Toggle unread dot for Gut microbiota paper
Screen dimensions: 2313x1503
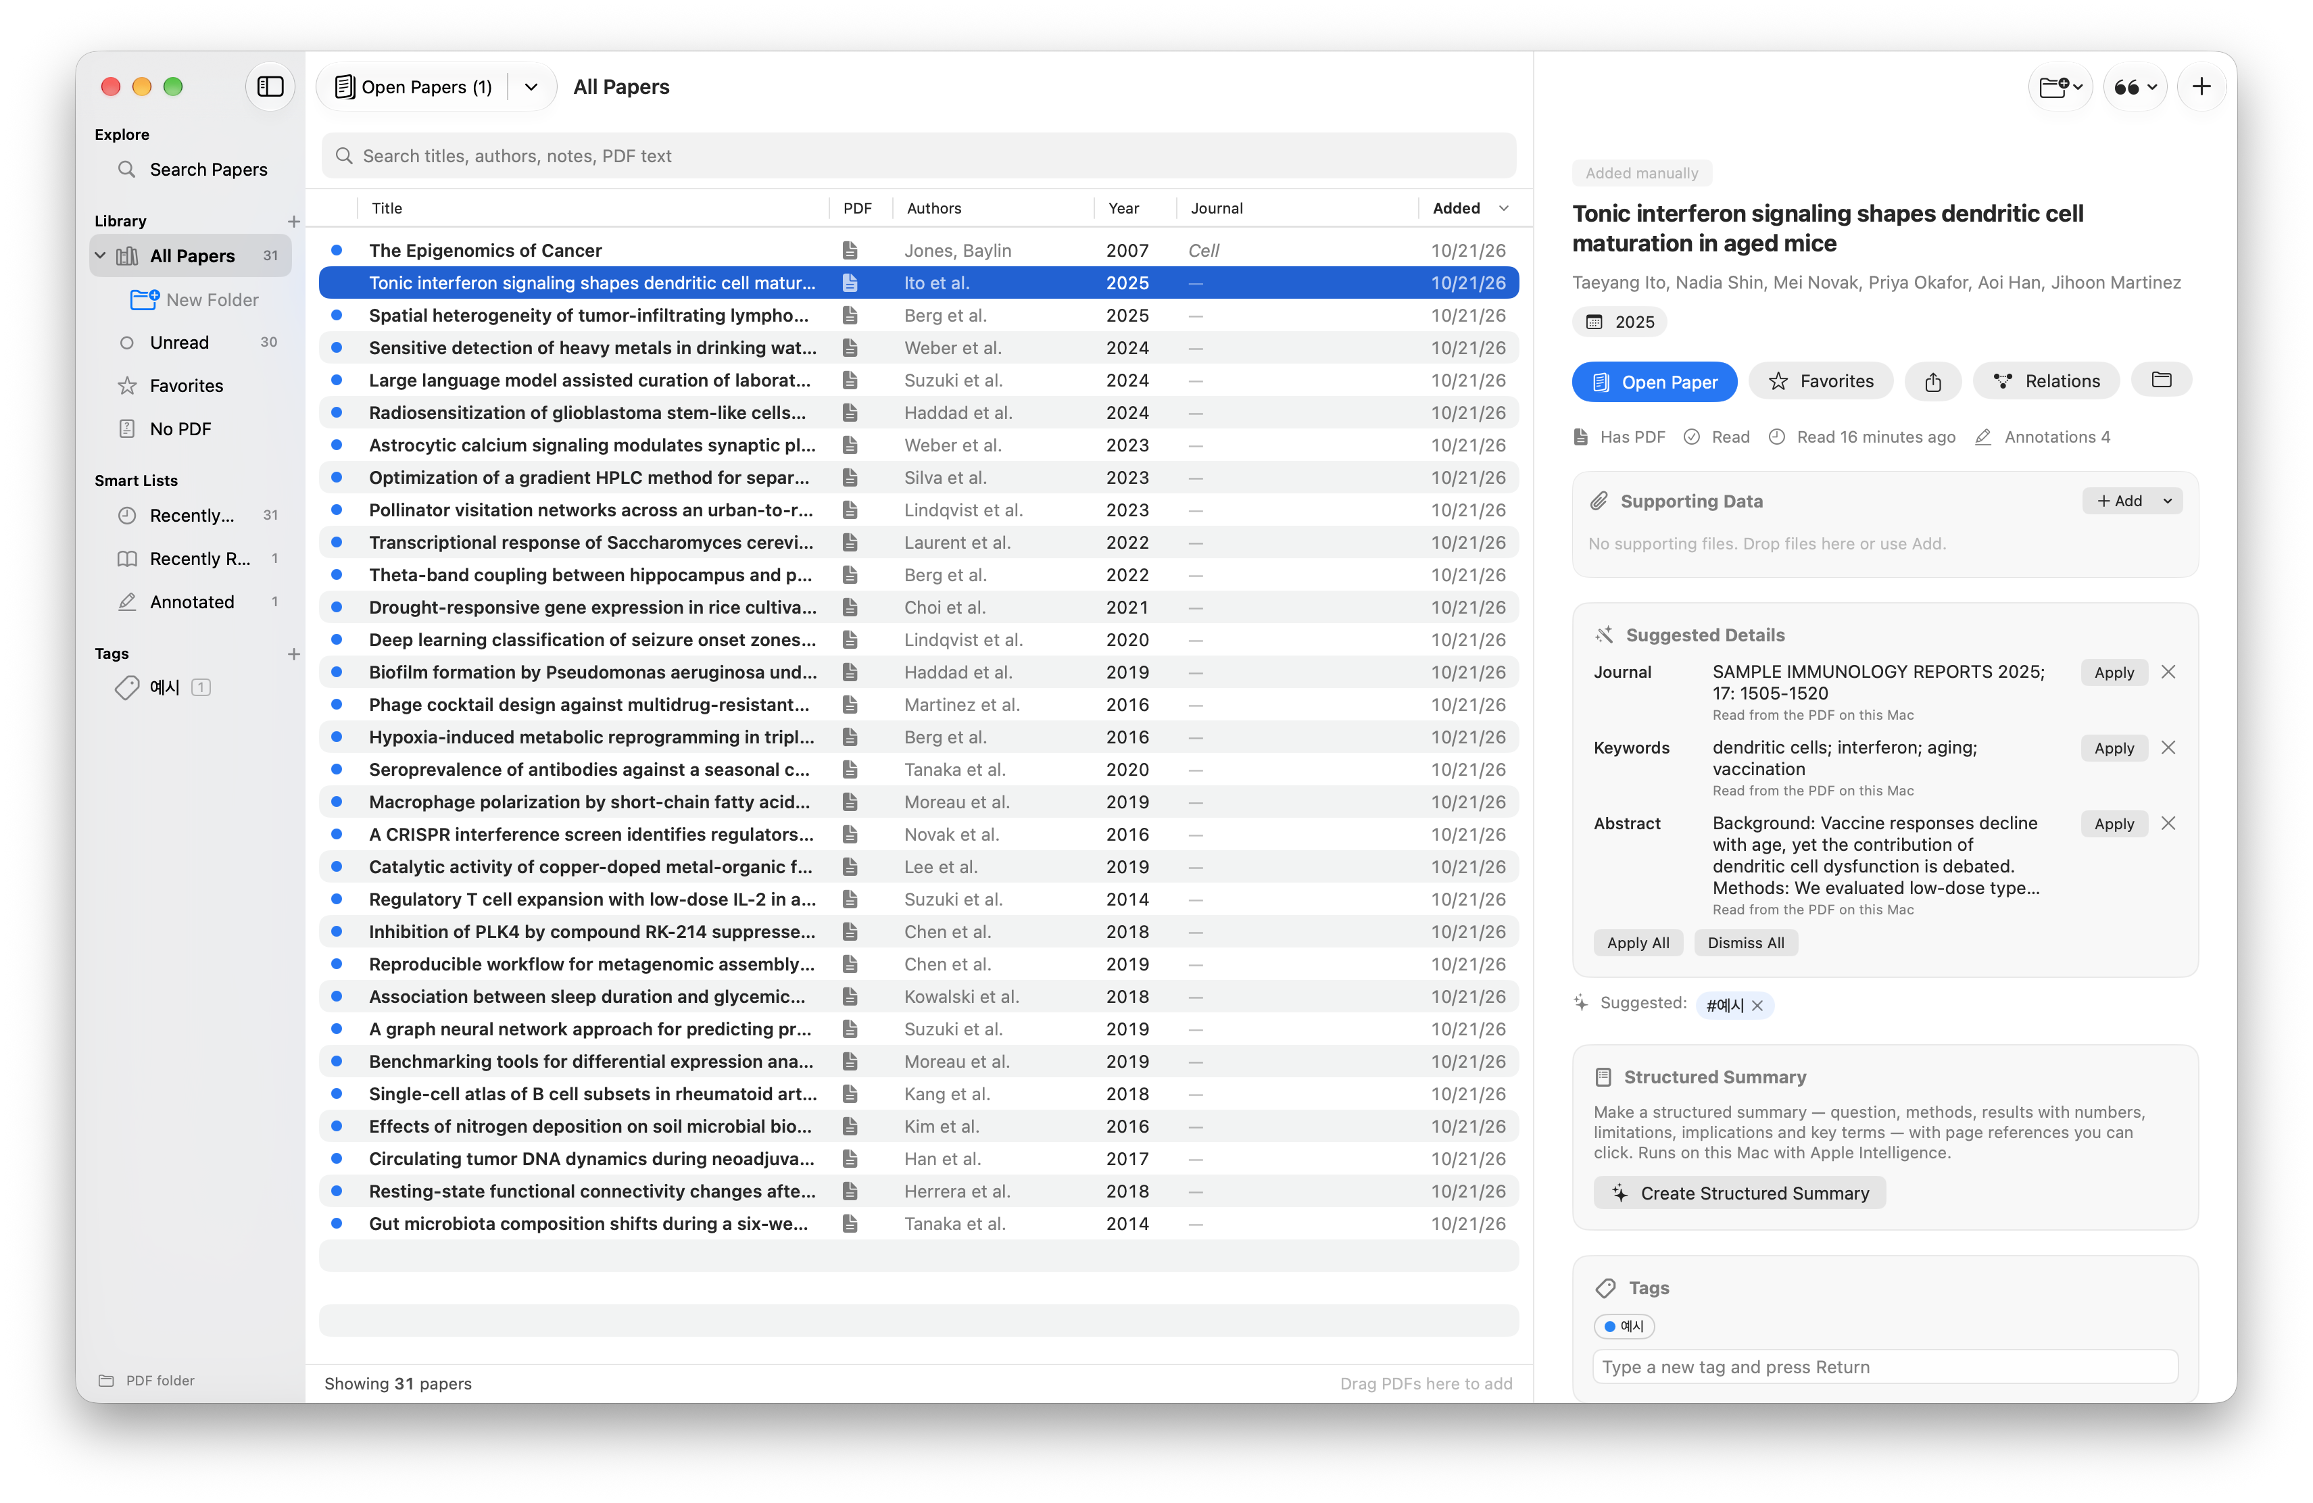click(x=336, y=1223)
